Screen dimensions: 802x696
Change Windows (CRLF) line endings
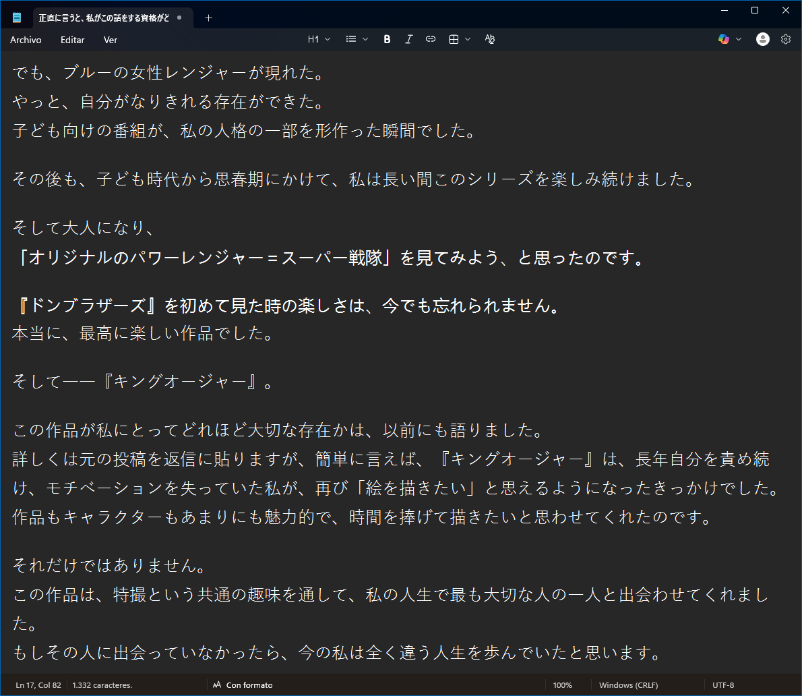[628, 685]
